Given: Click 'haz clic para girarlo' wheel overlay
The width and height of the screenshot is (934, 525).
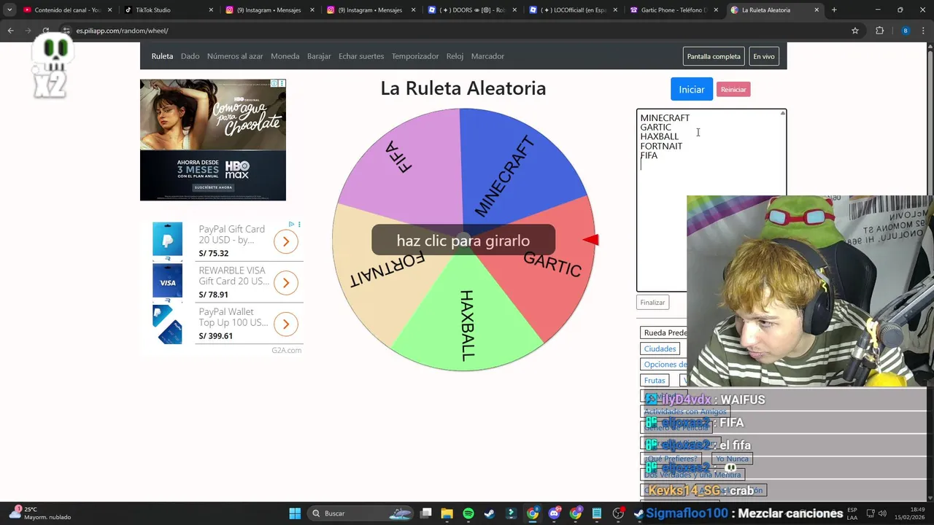Looking at the screenshot, I should click(x=463, y=241).
